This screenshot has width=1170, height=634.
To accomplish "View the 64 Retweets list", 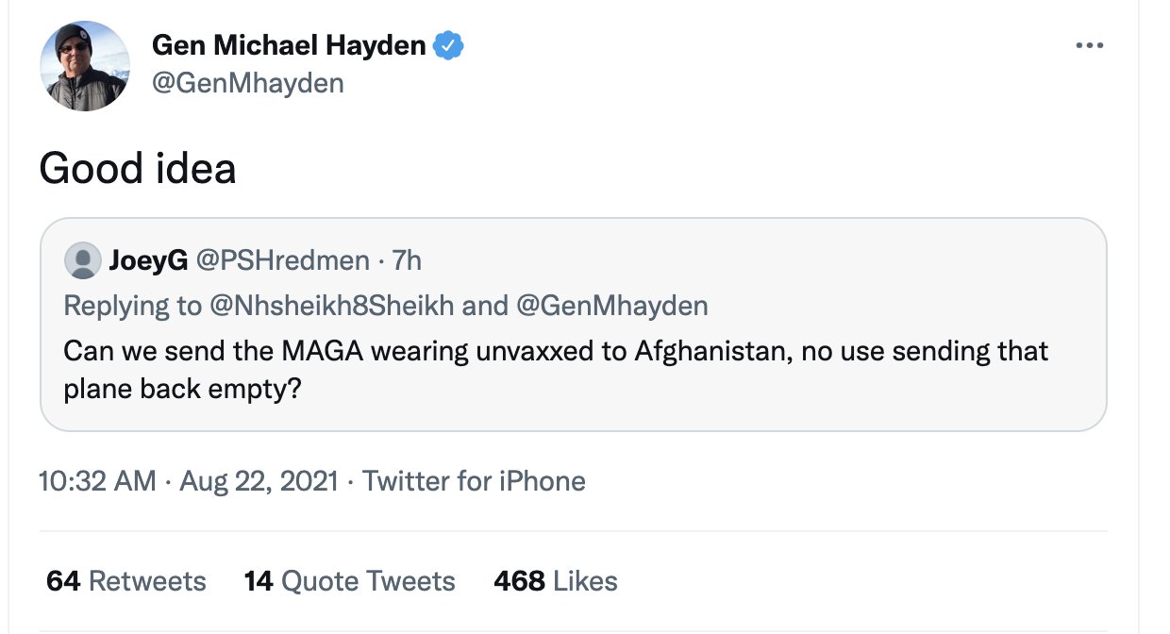I will pyautogui.click(x=125, y=580).
